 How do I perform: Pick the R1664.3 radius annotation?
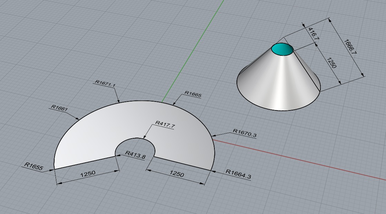pos(238,174)
